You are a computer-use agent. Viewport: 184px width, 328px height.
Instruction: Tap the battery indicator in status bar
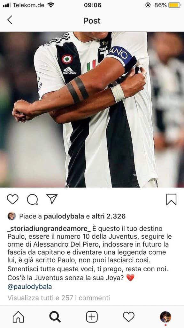pyautogui.click(x=175, y=5)
